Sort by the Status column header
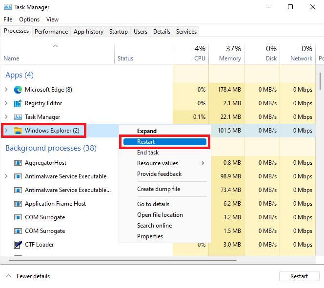This screenshot has width=324, height=288. click(143, 54)
